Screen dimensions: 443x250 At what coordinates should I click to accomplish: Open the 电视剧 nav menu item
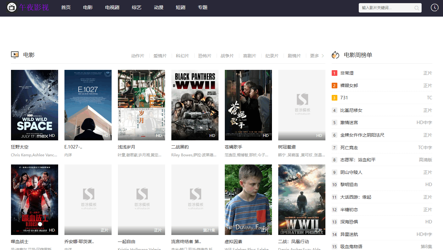tap(112, 8)
